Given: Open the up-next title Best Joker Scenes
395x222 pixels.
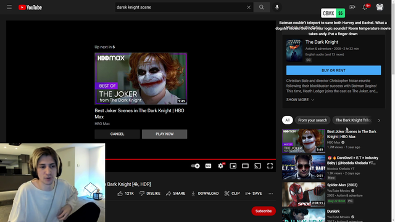Looking at the screenshot, I should click(139, 113).
